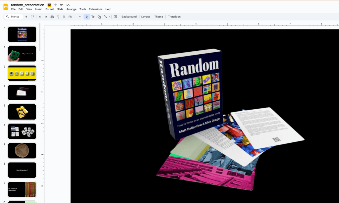
Task: Click the Redo arrow in toolbar
Action: coord(46,17)
